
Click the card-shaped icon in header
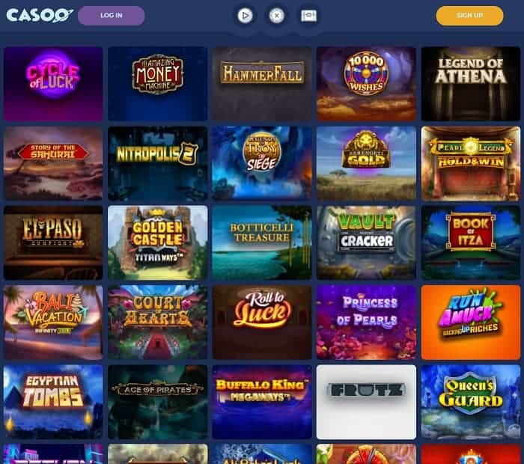click(x=308, y=16)
